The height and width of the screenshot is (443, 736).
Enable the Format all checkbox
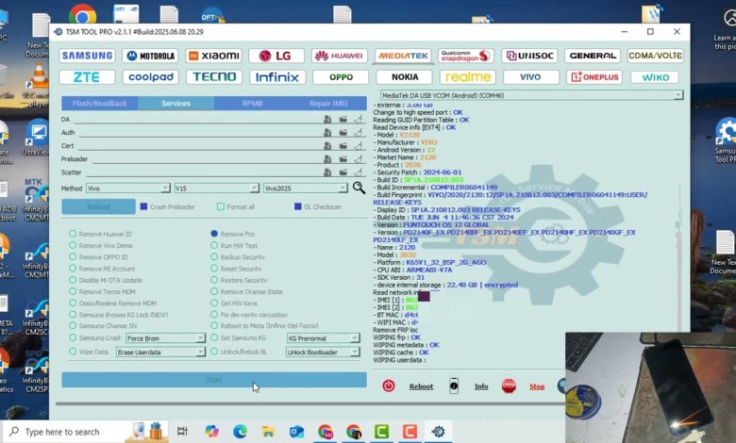(223, 206)
